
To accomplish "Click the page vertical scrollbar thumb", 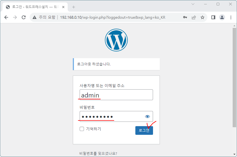I will pos(234,77).
